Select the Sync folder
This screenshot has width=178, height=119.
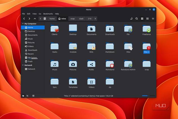point(55,83)
